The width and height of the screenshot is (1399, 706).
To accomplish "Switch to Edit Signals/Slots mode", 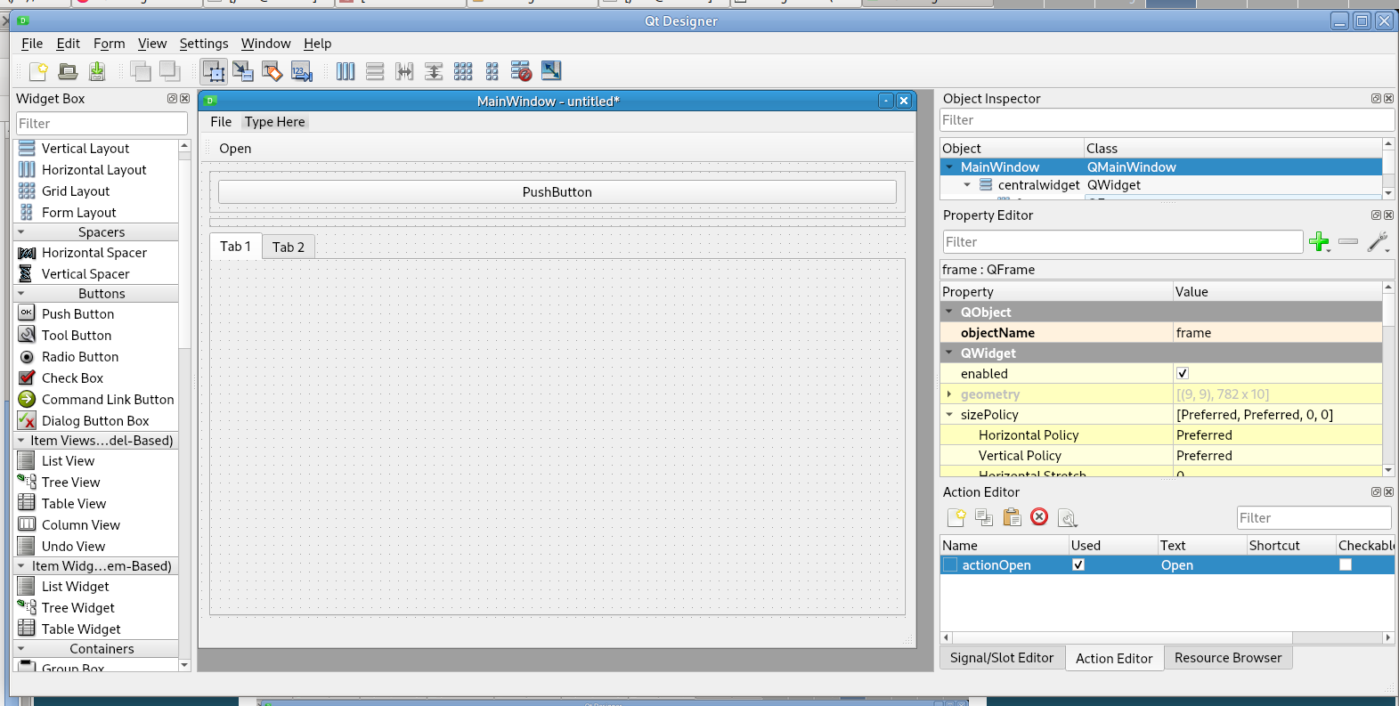I will (242, 71).
